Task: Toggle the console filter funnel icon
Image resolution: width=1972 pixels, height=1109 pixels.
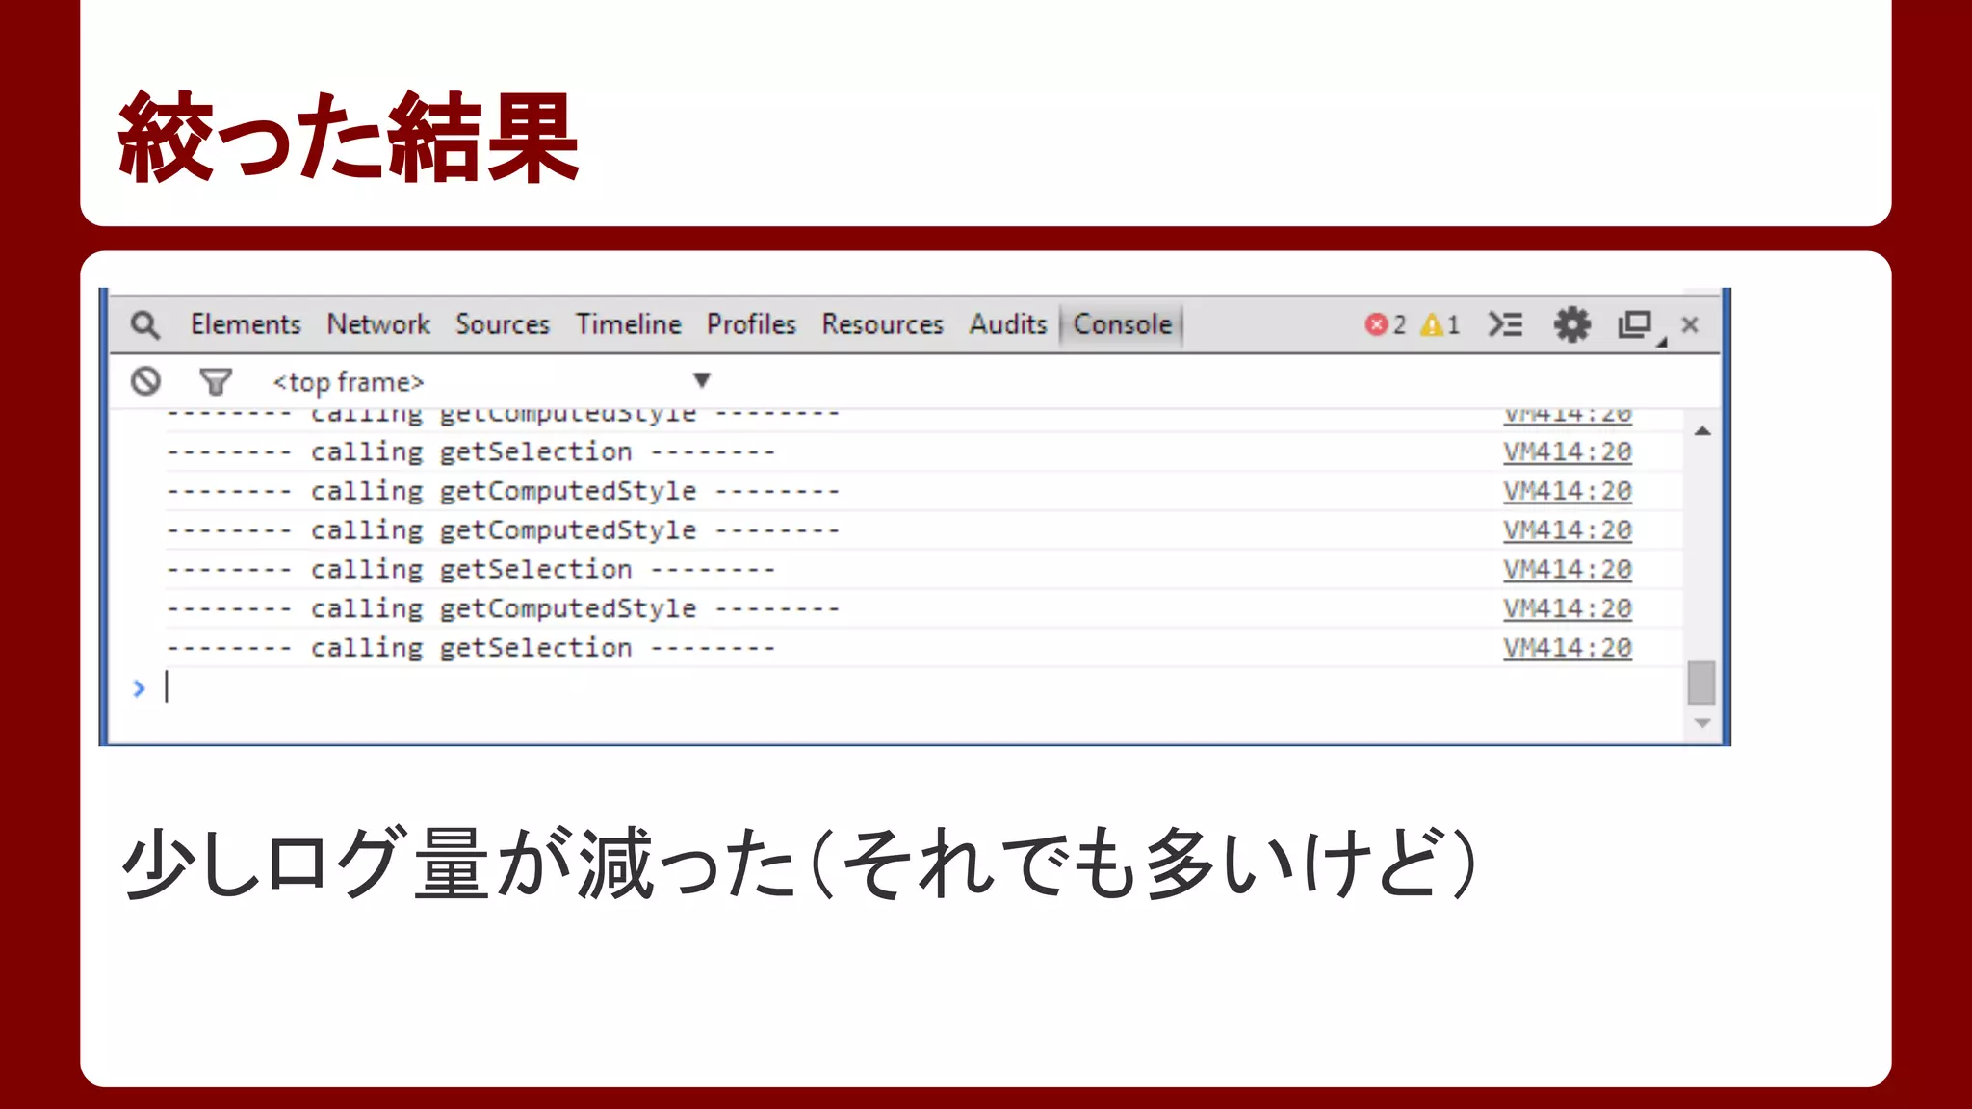Action: (x=216, y=382)
